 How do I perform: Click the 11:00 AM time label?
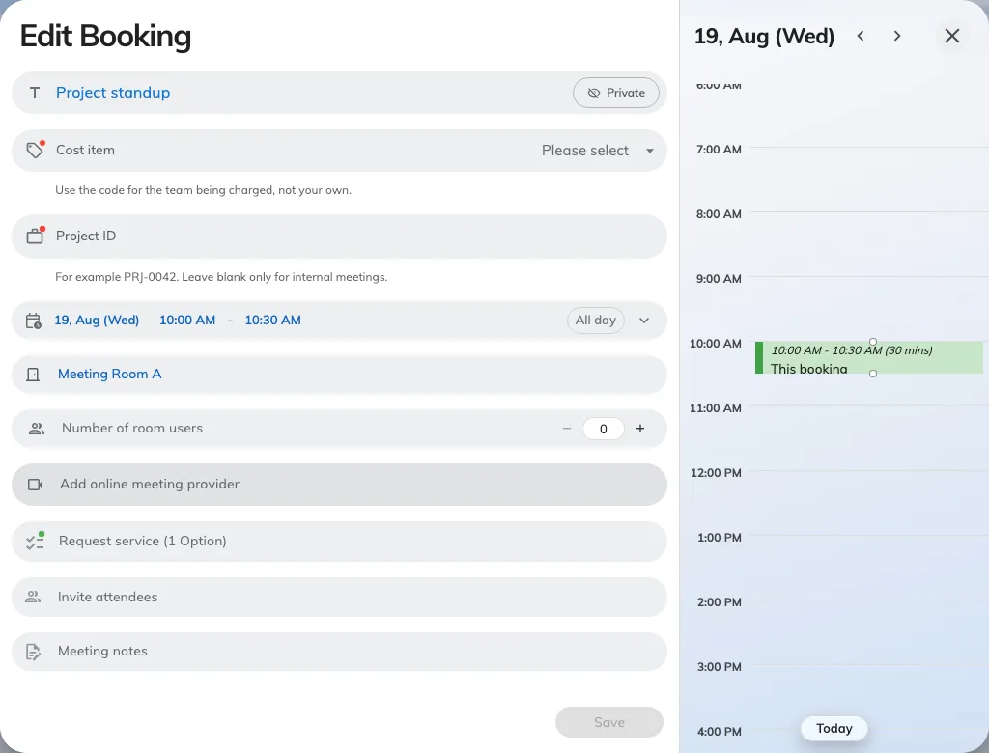(716, 408)
